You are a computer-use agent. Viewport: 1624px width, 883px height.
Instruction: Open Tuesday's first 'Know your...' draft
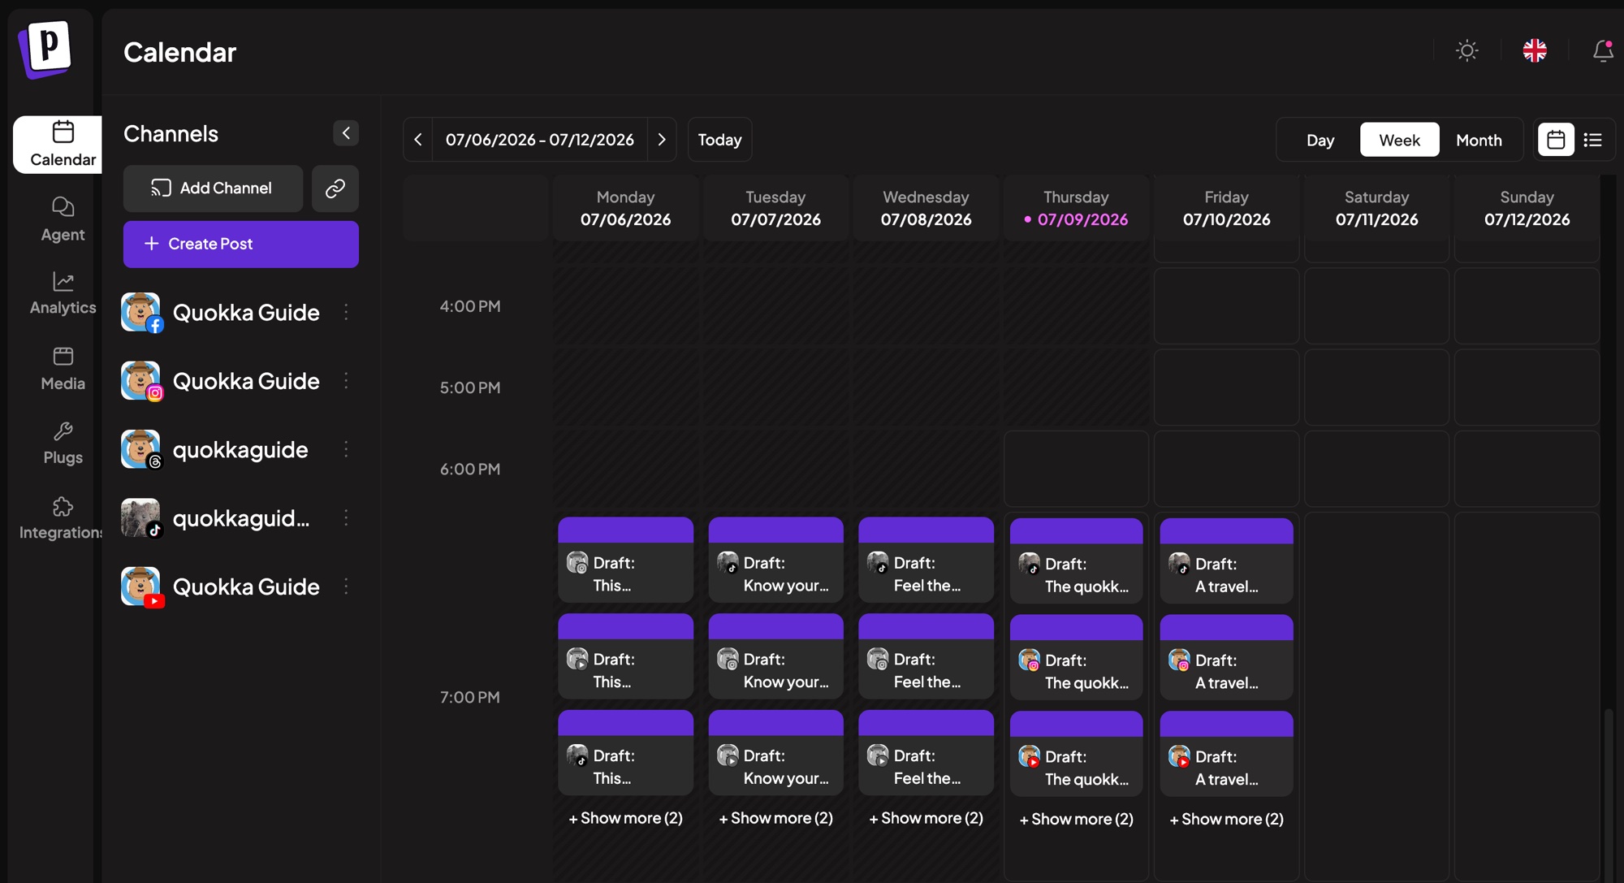tap(775, 560)
